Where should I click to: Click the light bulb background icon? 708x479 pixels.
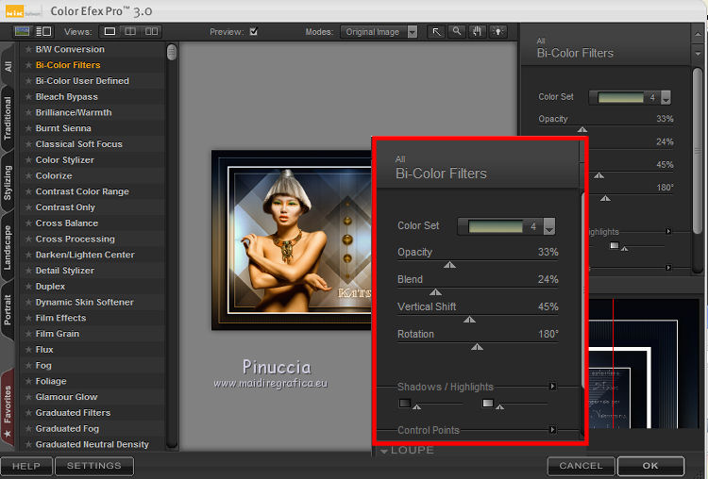click(498, 31)
